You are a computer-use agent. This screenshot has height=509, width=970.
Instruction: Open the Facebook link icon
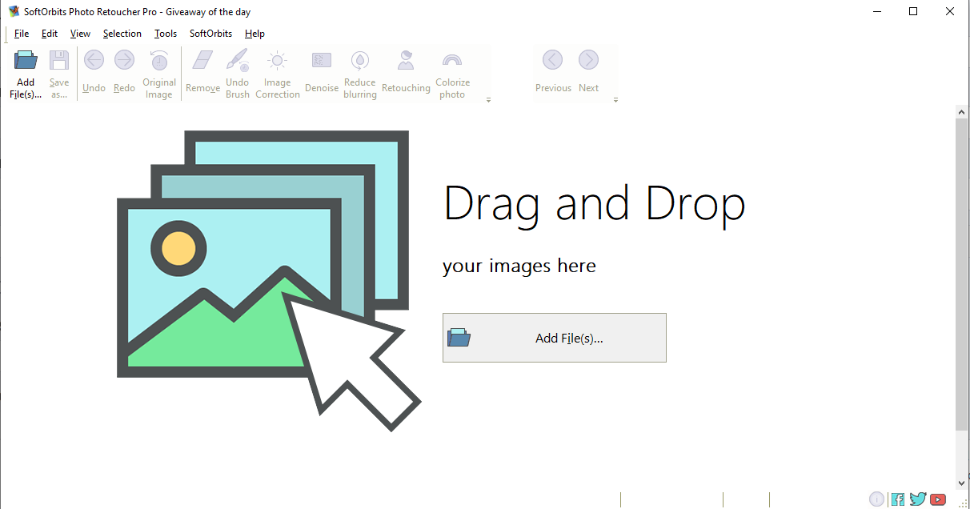coord(898,499)
